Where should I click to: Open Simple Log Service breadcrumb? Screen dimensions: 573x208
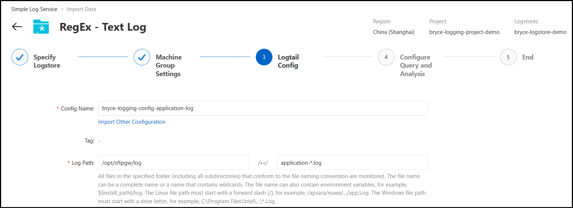coord(34,9)
